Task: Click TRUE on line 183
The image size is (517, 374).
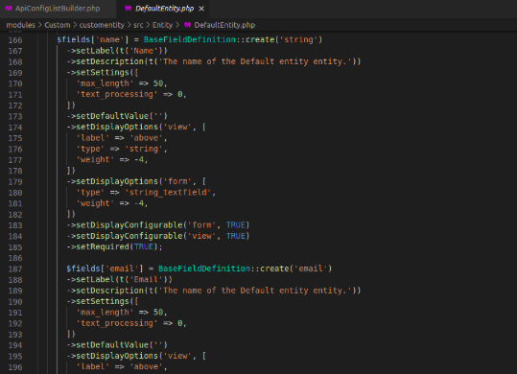Action: point(236,225)
